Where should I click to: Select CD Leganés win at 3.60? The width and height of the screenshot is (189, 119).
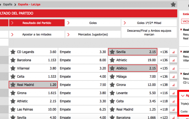click(x=33, y=52)
